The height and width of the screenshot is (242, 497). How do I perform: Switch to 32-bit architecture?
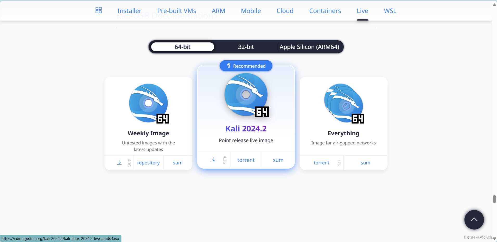[246, 47]
